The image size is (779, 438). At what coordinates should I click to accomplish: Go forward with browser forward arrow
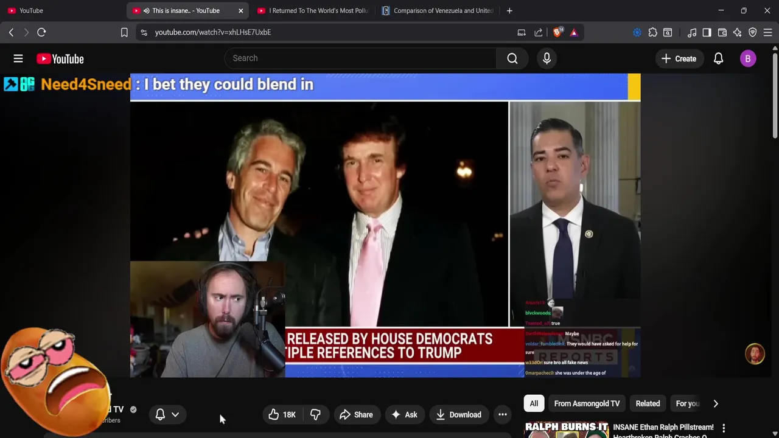point(26,32)
